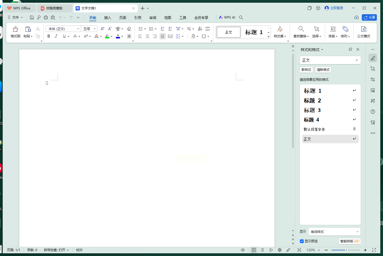Click the Bold formatting icon
This screenshot has height=256, width=383.
[49, 36]
